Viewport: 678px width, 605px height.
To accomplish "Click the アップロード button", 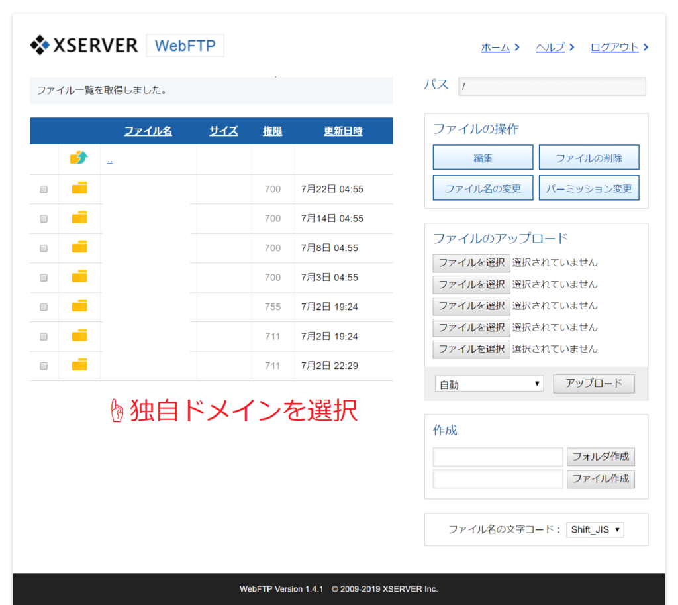I will pyautogui.click(x=594, y=384).
